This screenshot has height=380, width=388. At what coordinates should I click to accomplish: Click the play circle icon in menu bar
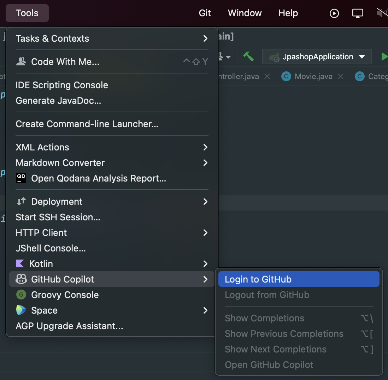coord(334,13)
